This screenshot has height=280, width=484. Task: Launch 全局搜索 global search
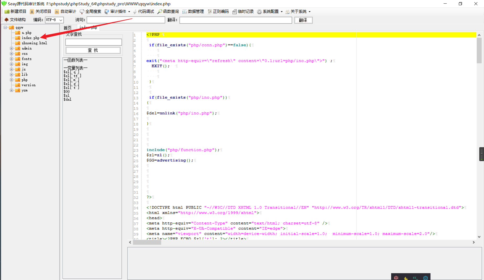(90, 11)
